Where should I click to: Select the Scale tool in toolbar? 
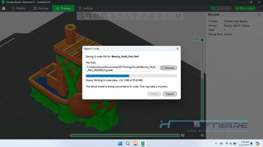tap(135, 16)
